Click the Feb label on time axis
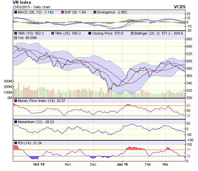This screenshot has width=198, height=171. click(148, 164)
